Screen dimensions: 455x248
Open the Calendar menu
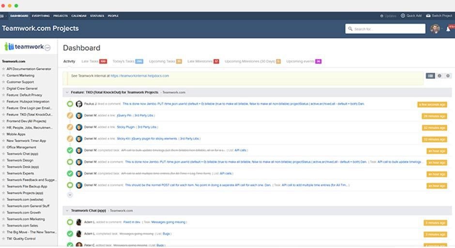(79, 16)
